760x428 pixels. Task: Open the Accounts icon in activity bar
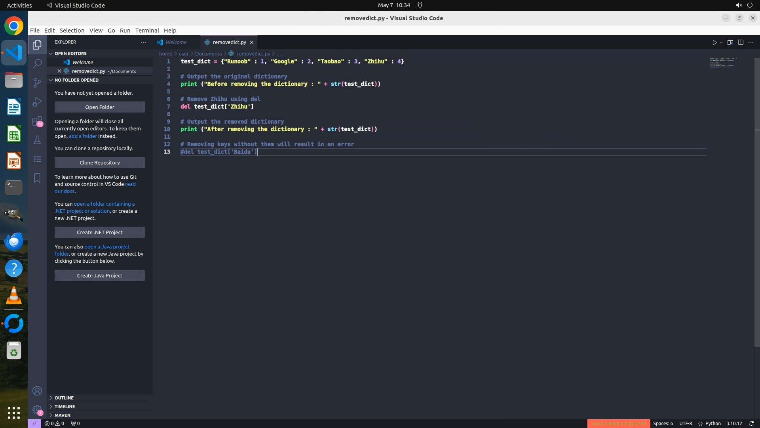click(37, 391)
